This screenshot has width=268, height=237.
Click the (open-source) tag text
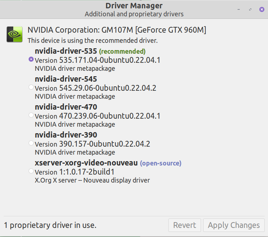tap(160, 163)
